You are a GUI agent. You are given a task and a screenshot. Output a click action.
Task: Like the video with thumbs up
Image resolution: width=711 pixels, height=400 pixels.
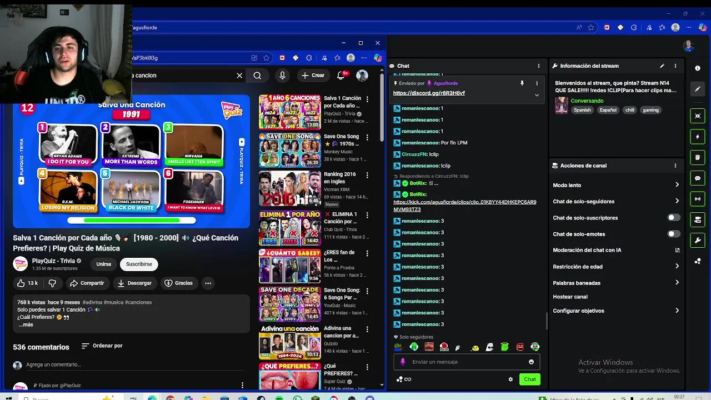pos(27,283)
